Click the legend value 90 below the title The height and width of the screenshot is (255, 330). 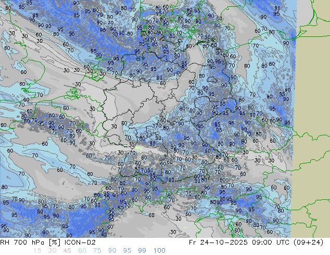112,251
